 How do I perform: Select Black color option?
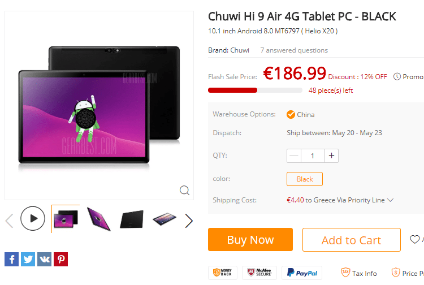pos(305,179)
